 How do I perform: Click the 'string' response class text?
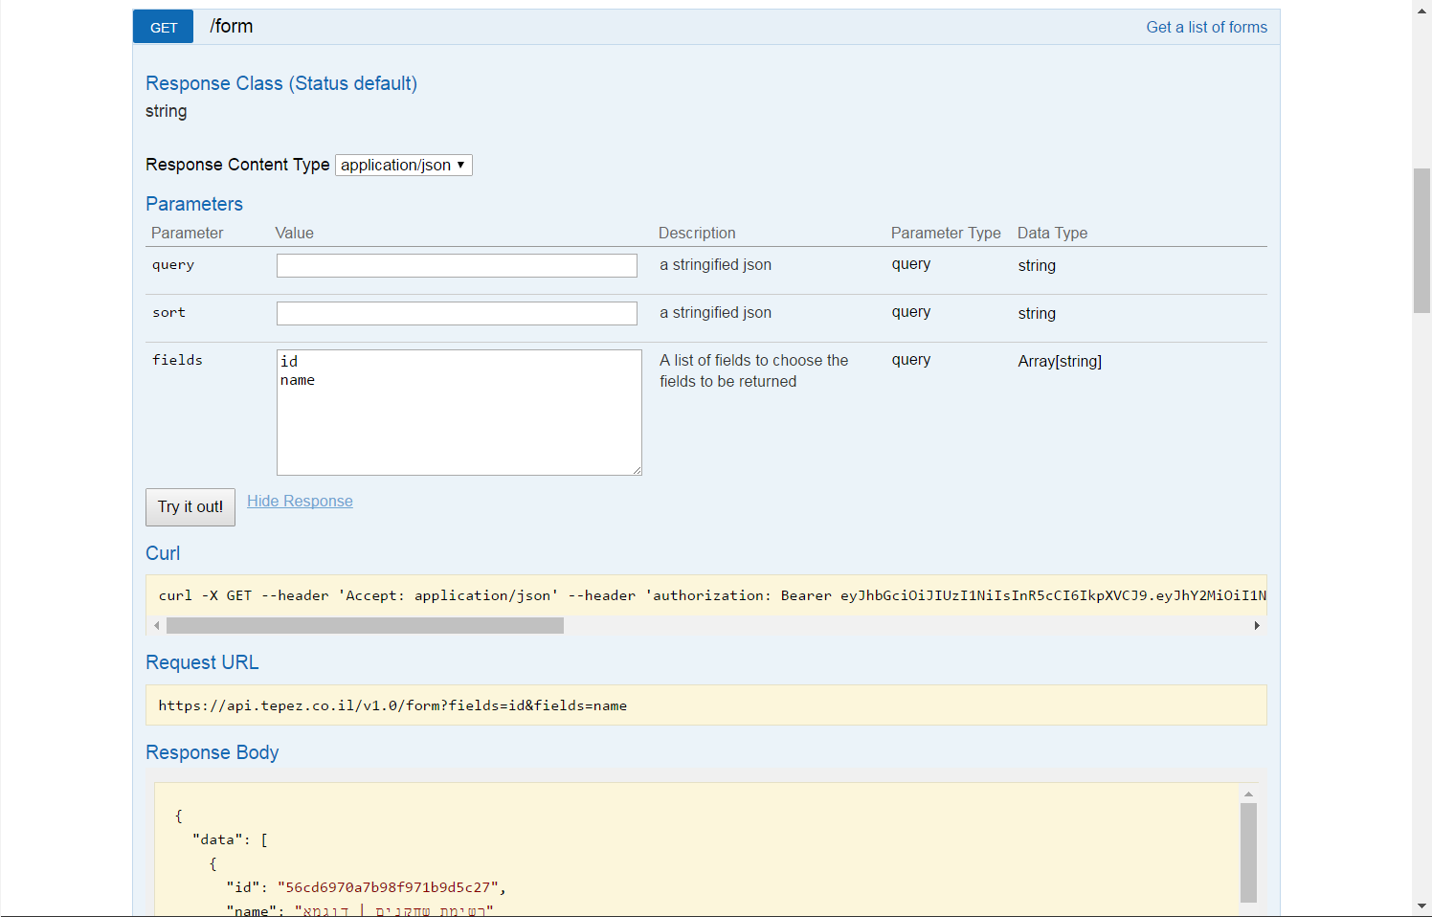point(167,111)
